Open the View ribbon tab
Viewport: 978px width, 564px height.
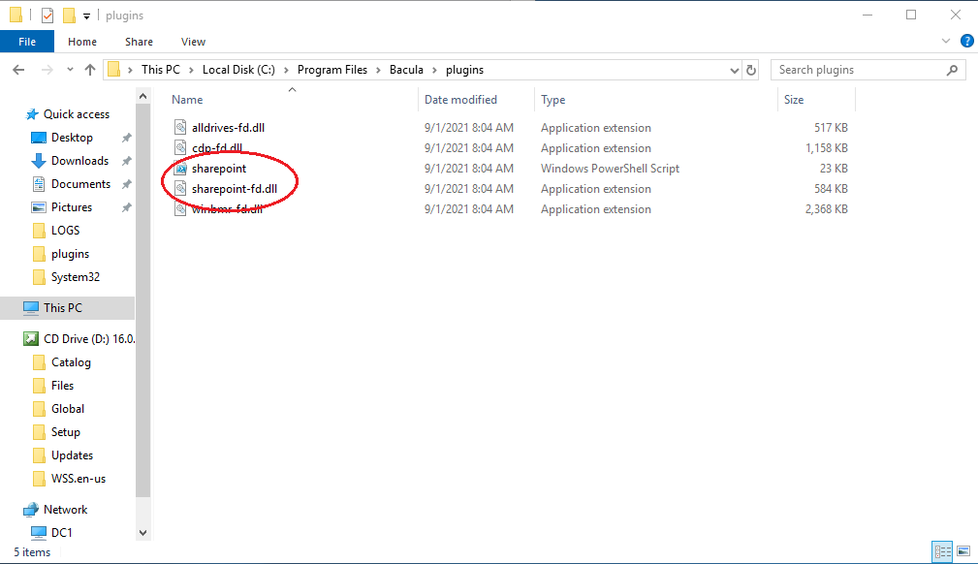click(193, 42)
